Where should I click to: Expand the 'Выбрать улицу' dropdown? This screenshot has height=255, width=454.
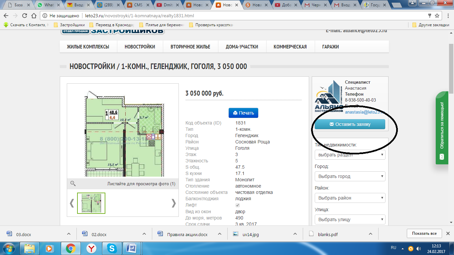coord(350,219)
